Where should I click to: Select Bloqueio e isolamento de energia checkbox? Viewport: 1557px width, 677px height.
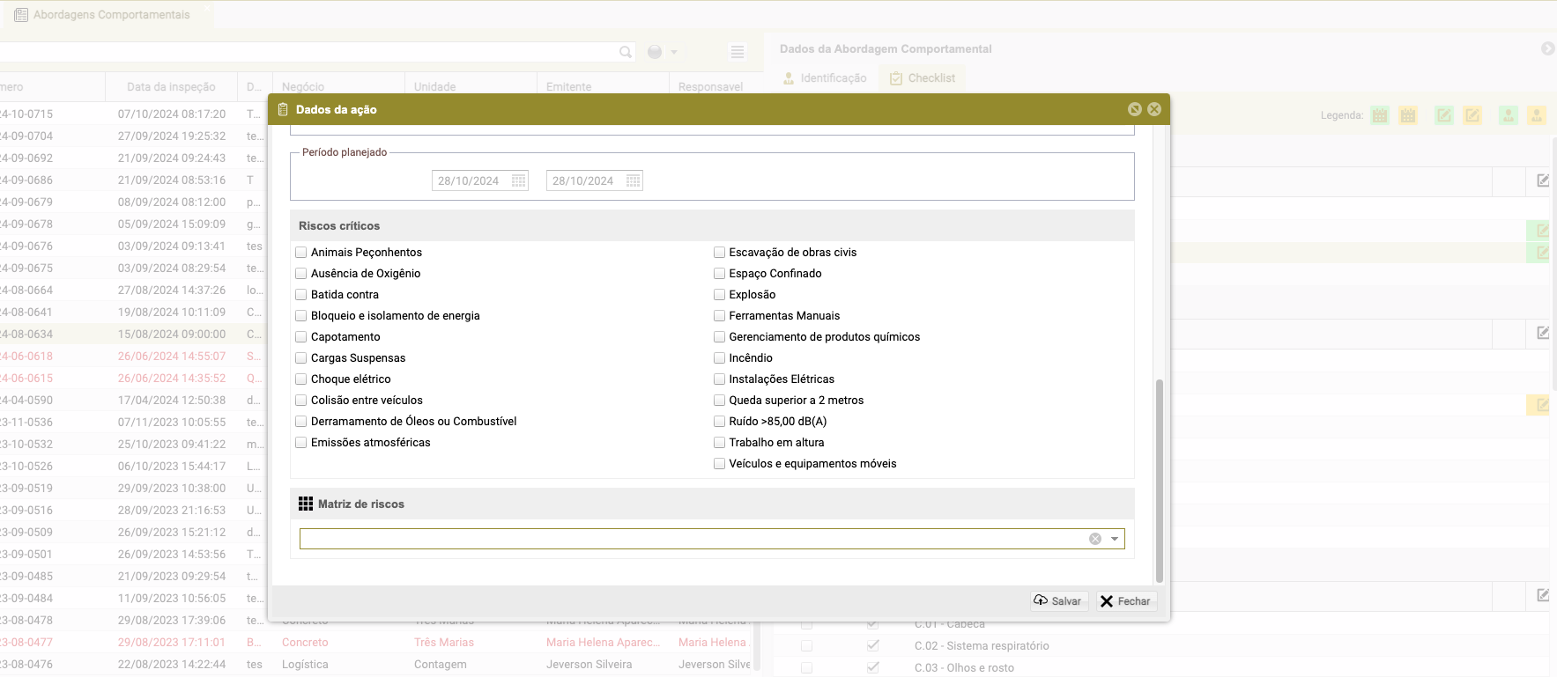301,316
